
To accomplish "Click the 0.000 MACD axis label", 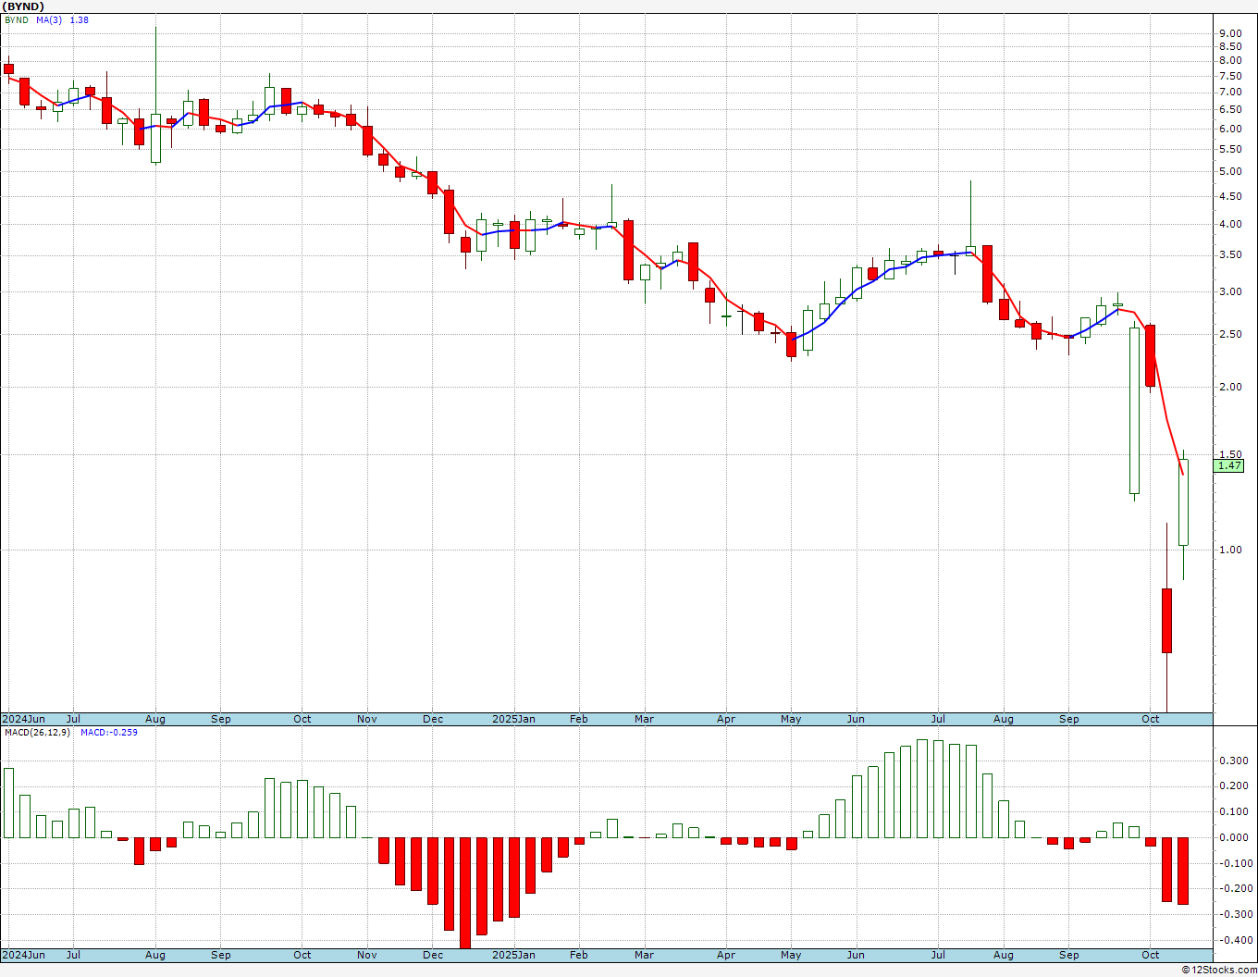I will coord(1233,838).
